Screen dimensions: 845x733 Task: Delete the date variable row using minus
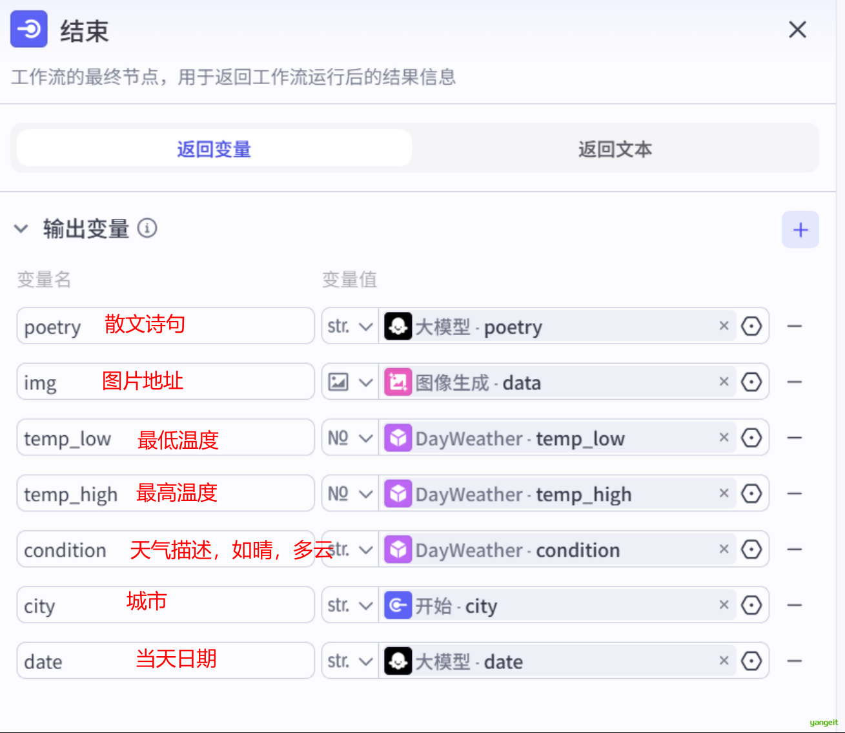(794, 661)
